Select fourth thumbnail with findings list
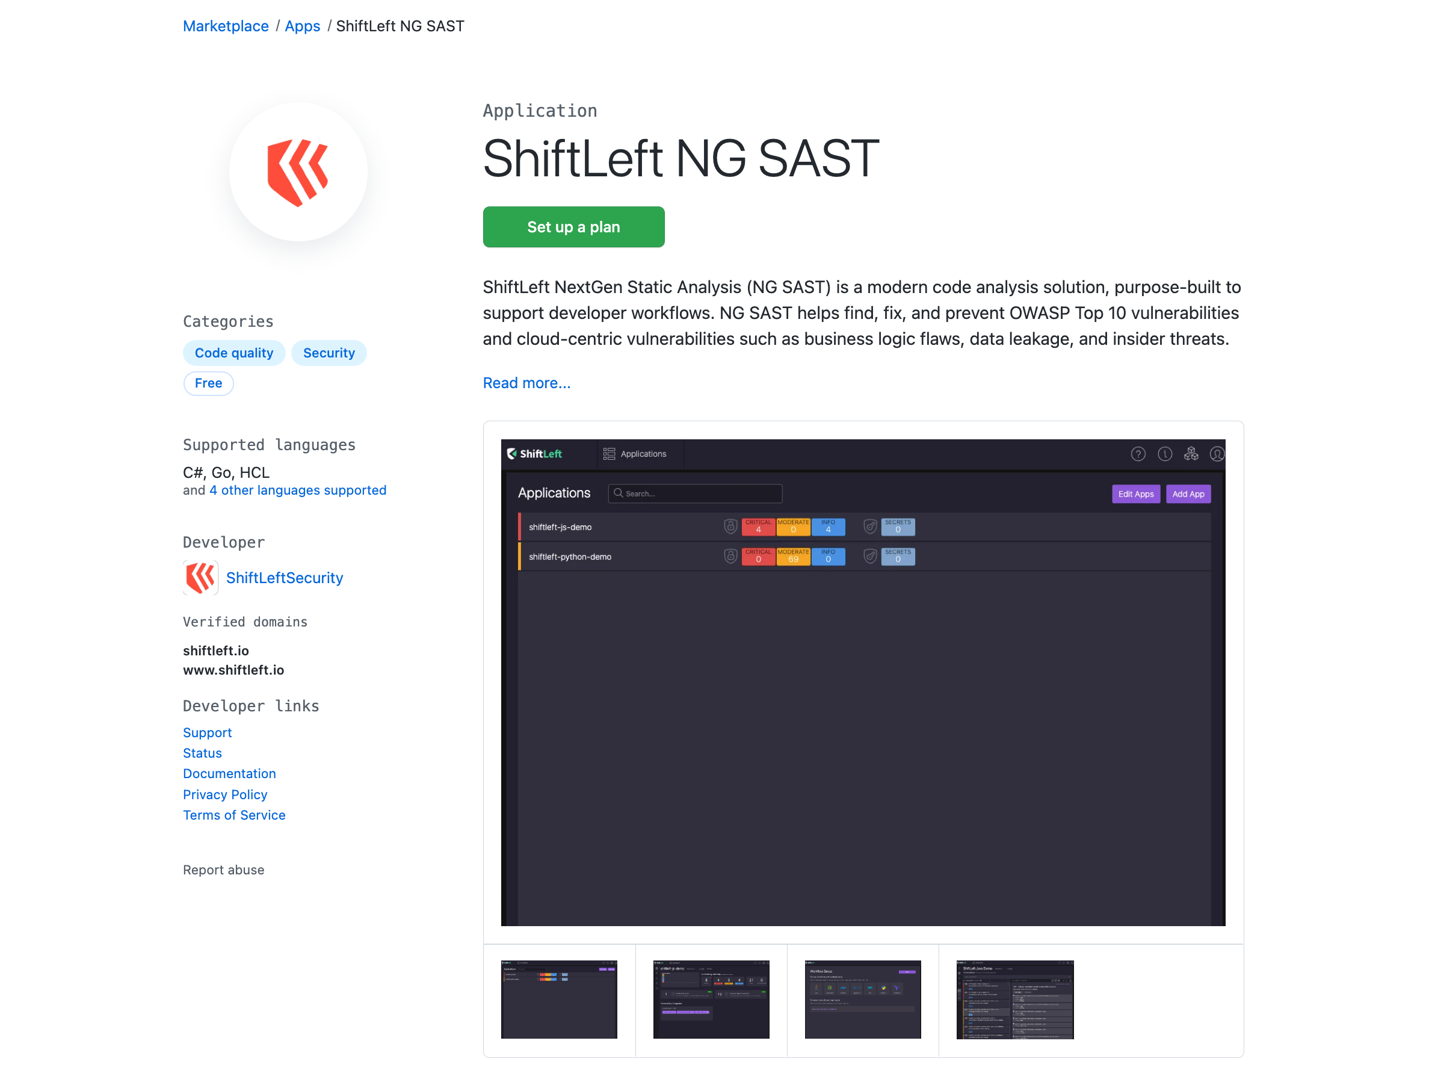Image resolution: width=1432 pixels, height=1076 pixels. click(1014, 1000)
